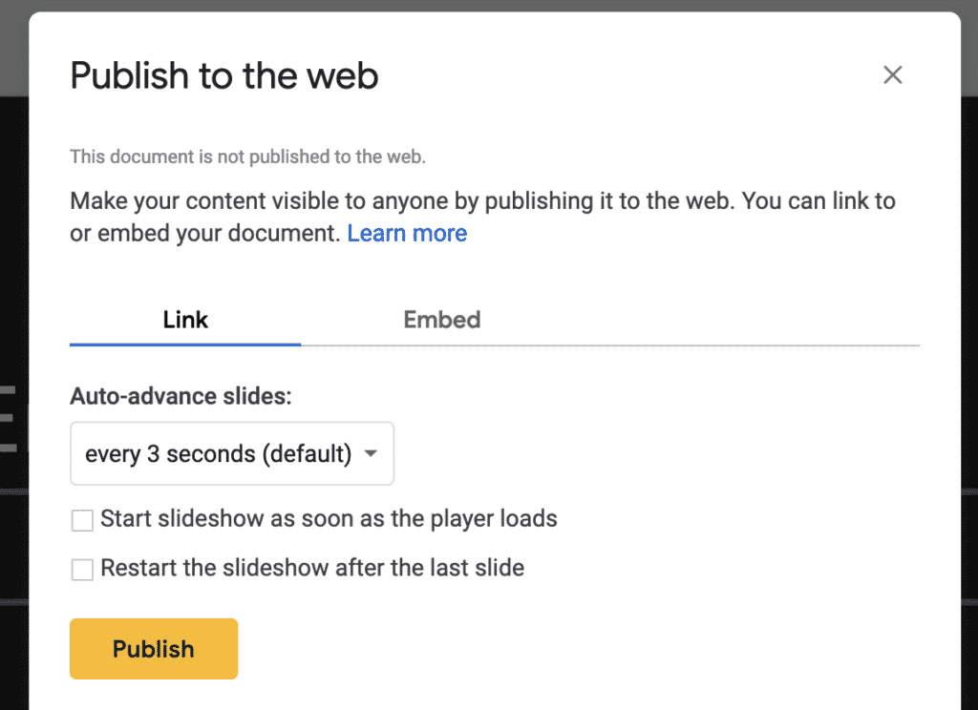This screenshot has height=710, width=978.
Task: Click the blue underline beneath the Link tab
Action: (x=185, y=344)
